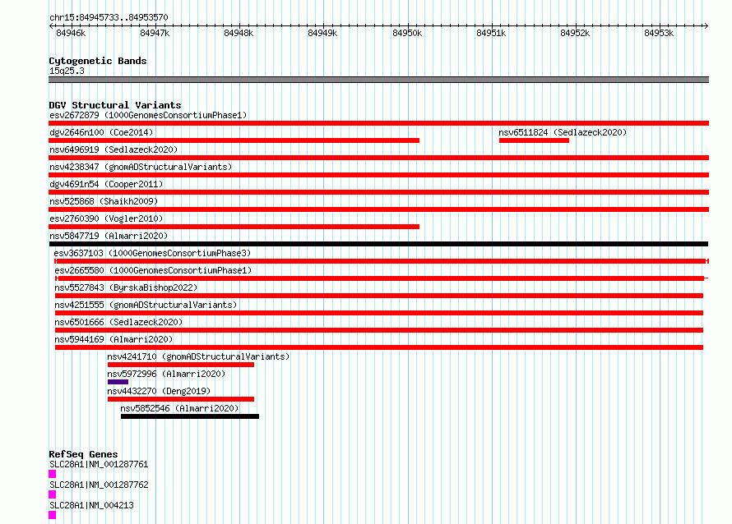
Task: Click the 84953k ruler label
Action: pos(659,33)
